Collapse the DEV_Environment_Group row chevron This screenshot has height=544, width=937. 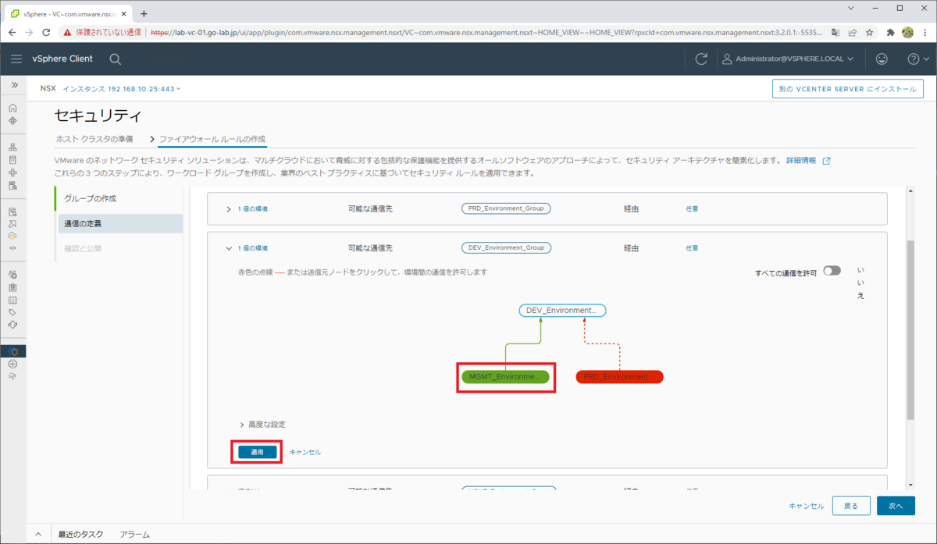click(229, 248)
